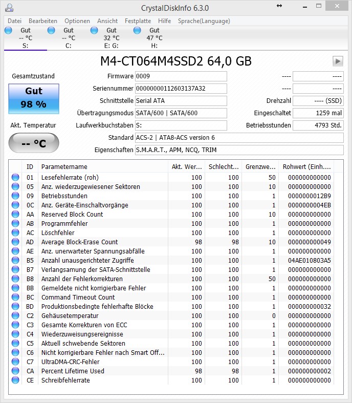Click status icon for Percent Lifetime Used
Image resolution: width=352 pixels, height=403 pixels.
[x=15, y=371]
